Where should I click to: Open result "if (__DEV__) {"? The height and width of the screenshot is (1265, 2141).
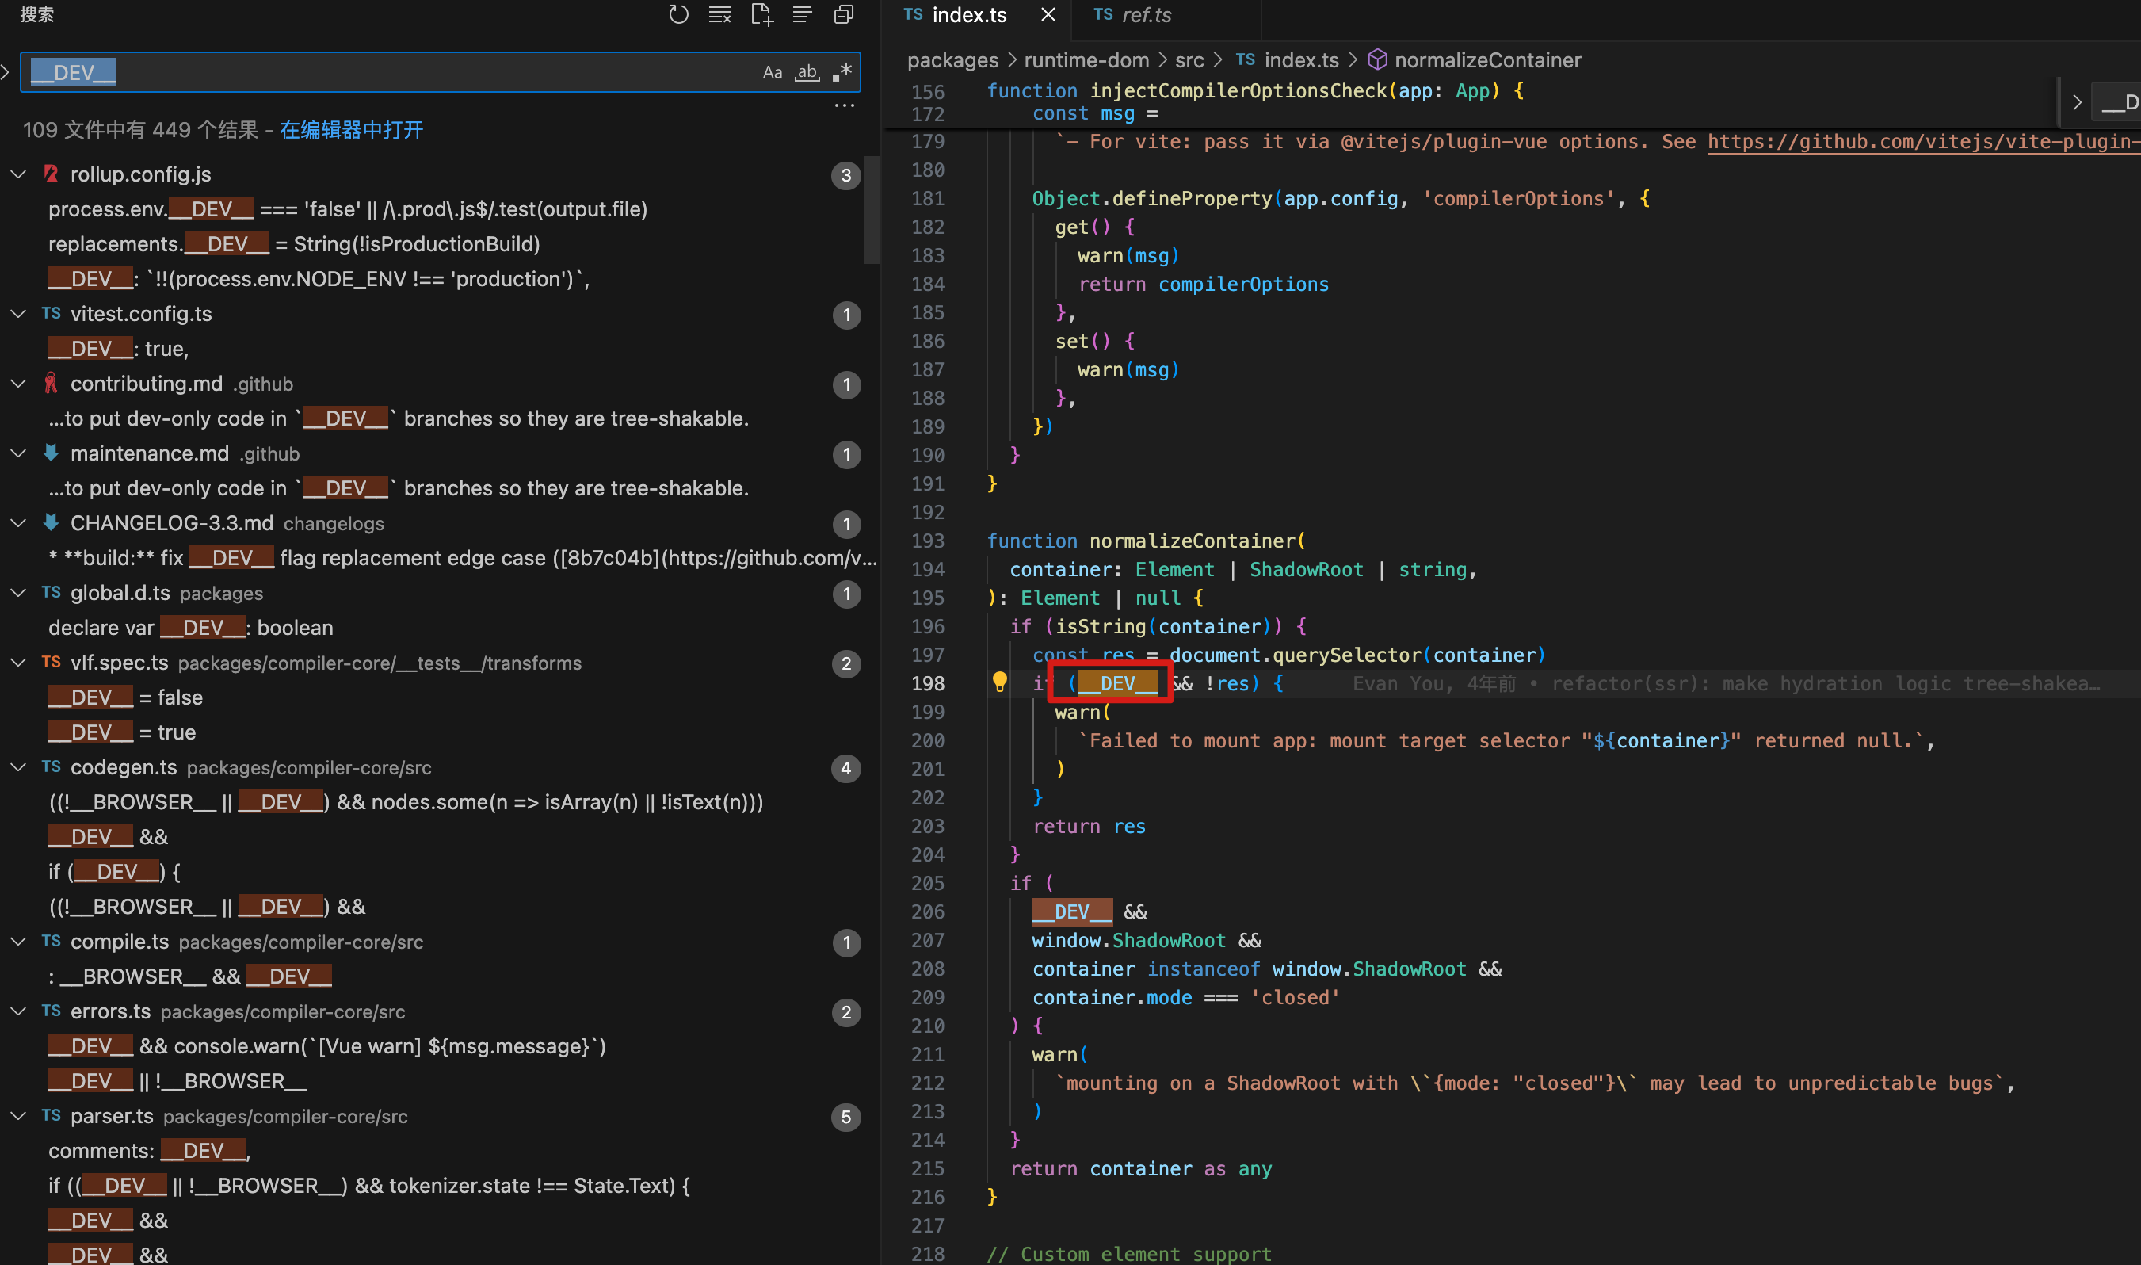click(114, 872)
